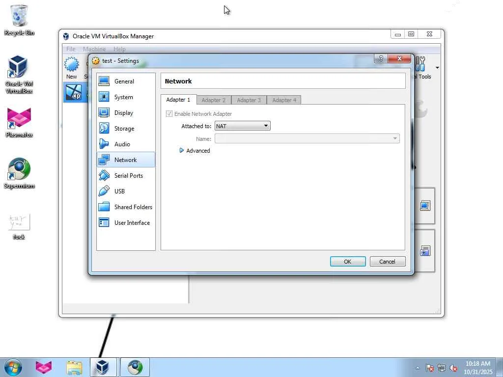Open Windows Explorer taskbar icon
503x377 pixels.
click(74, 368)
